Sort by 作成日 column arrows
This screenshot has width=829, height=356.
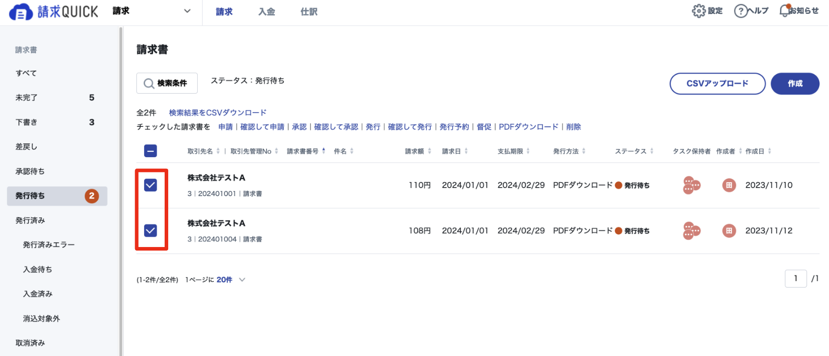(769, 151)
